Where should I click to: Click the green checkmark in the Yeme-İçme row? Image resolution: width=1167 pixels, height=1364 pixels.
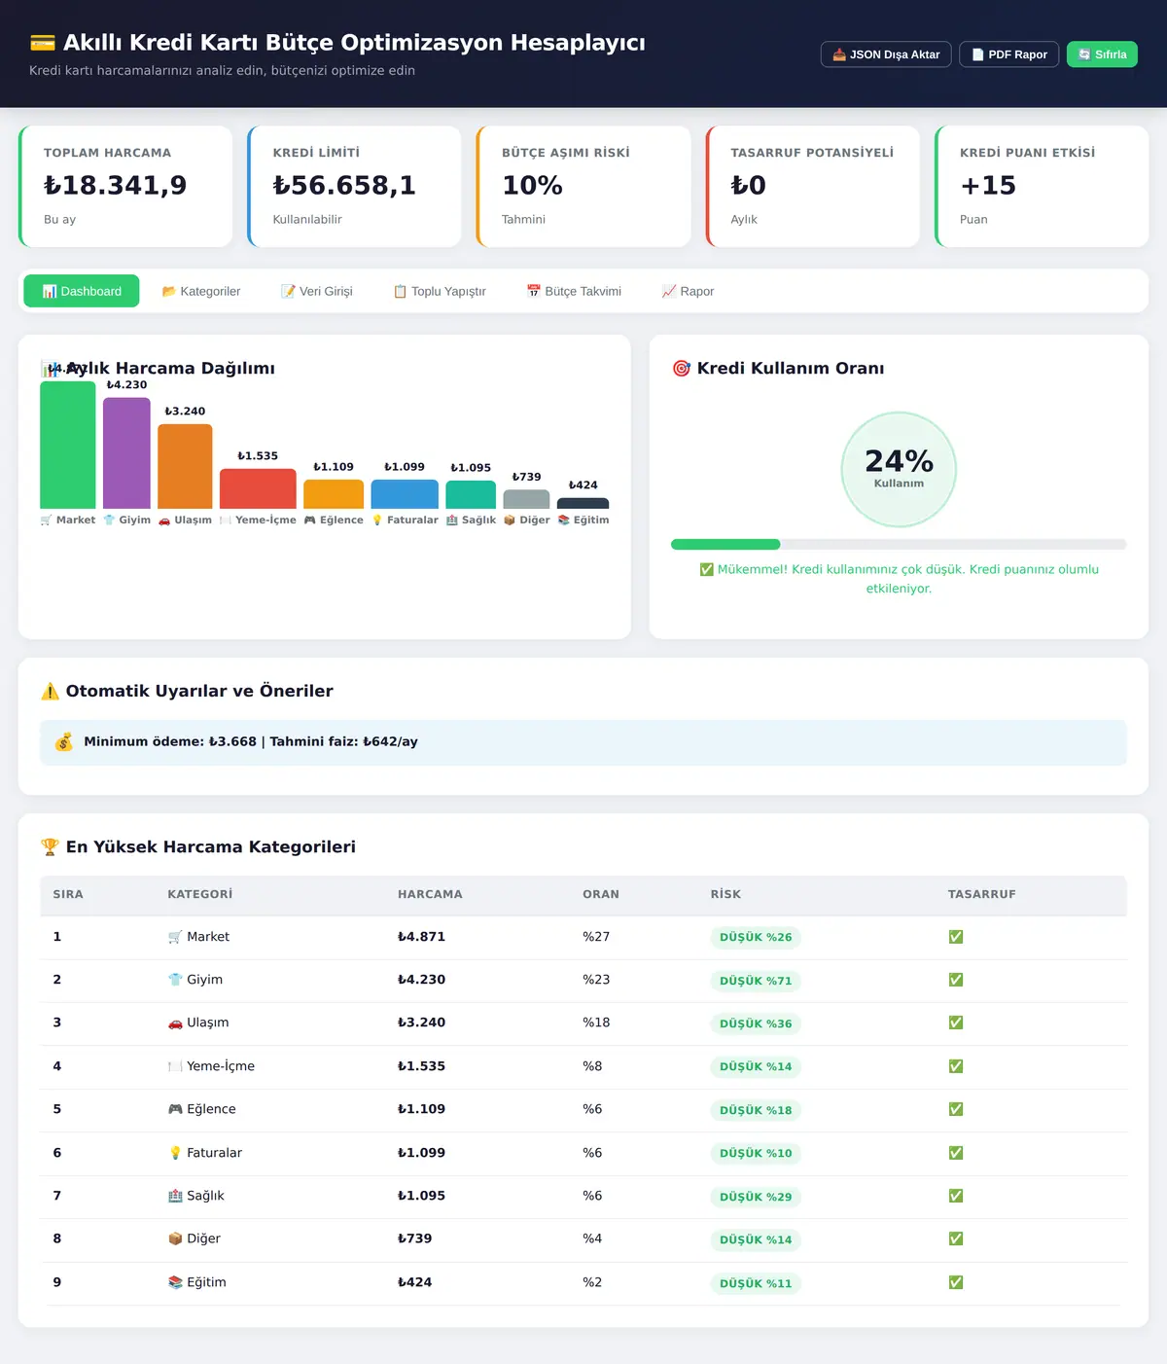coord(956,1066)
